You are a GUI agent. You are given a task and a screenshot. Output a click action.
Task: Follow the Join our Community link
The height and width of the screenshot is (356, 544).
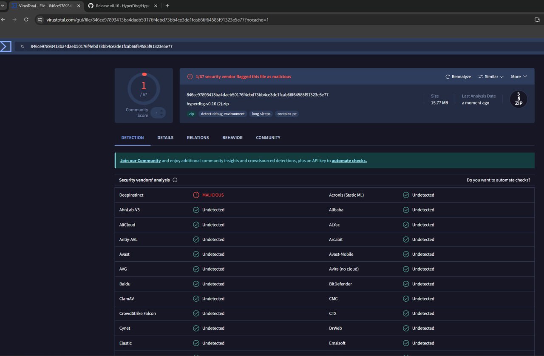(x=140, y=161)
